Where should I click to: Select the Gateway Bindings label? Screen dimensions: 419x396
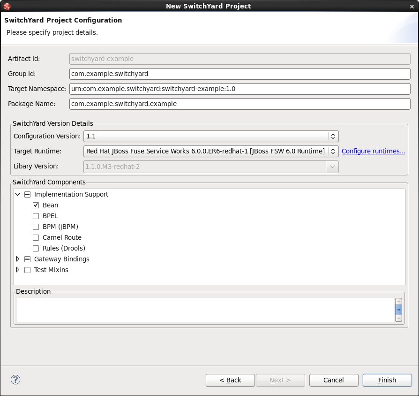(x=62, y=259)
